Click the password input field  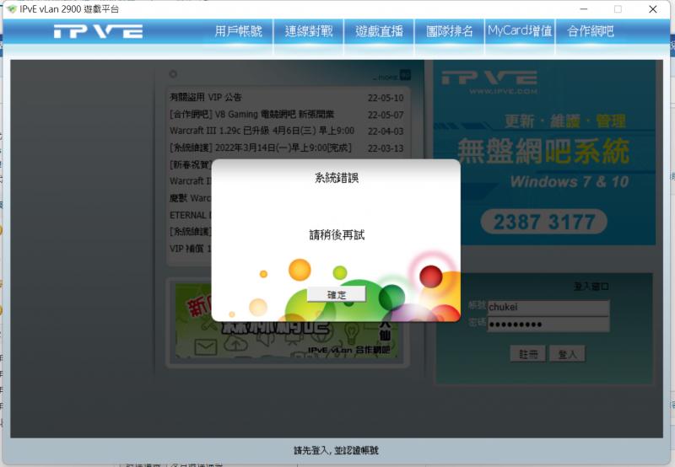[548, 325]
